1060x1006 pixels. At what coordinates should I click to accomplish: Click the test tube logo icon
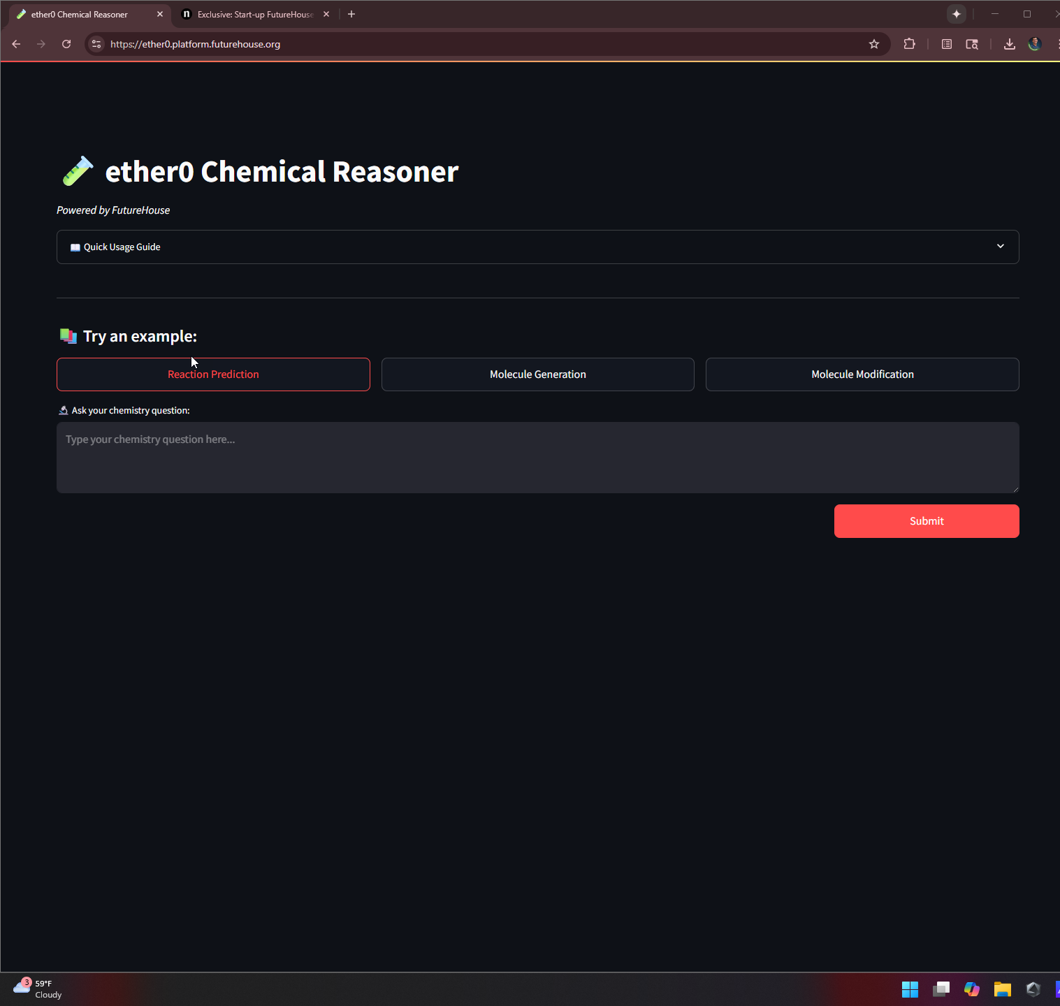[x=77, y=171]
